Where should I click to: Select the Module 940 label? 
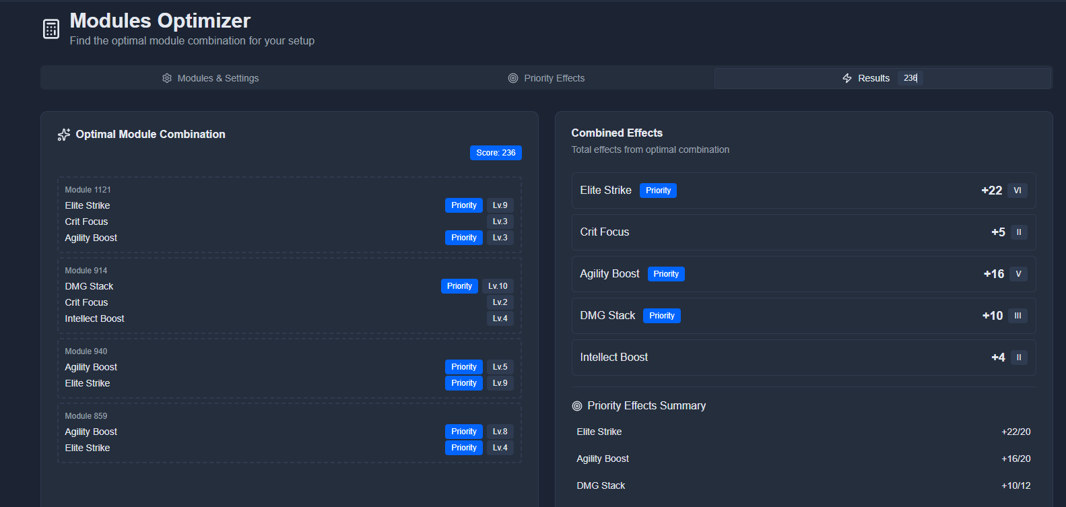(86, 351)
